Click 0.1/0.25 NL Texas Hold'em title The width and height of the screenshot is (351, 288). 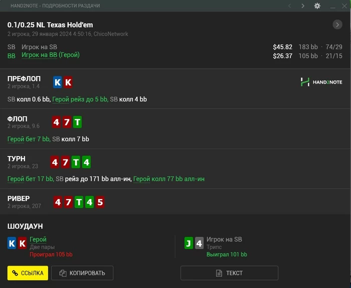click(50, 25)
